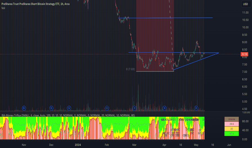The width and height of the screenshot is (252, 148).
Task: Select the dividend marker above the Feb label
Action: 107,108
